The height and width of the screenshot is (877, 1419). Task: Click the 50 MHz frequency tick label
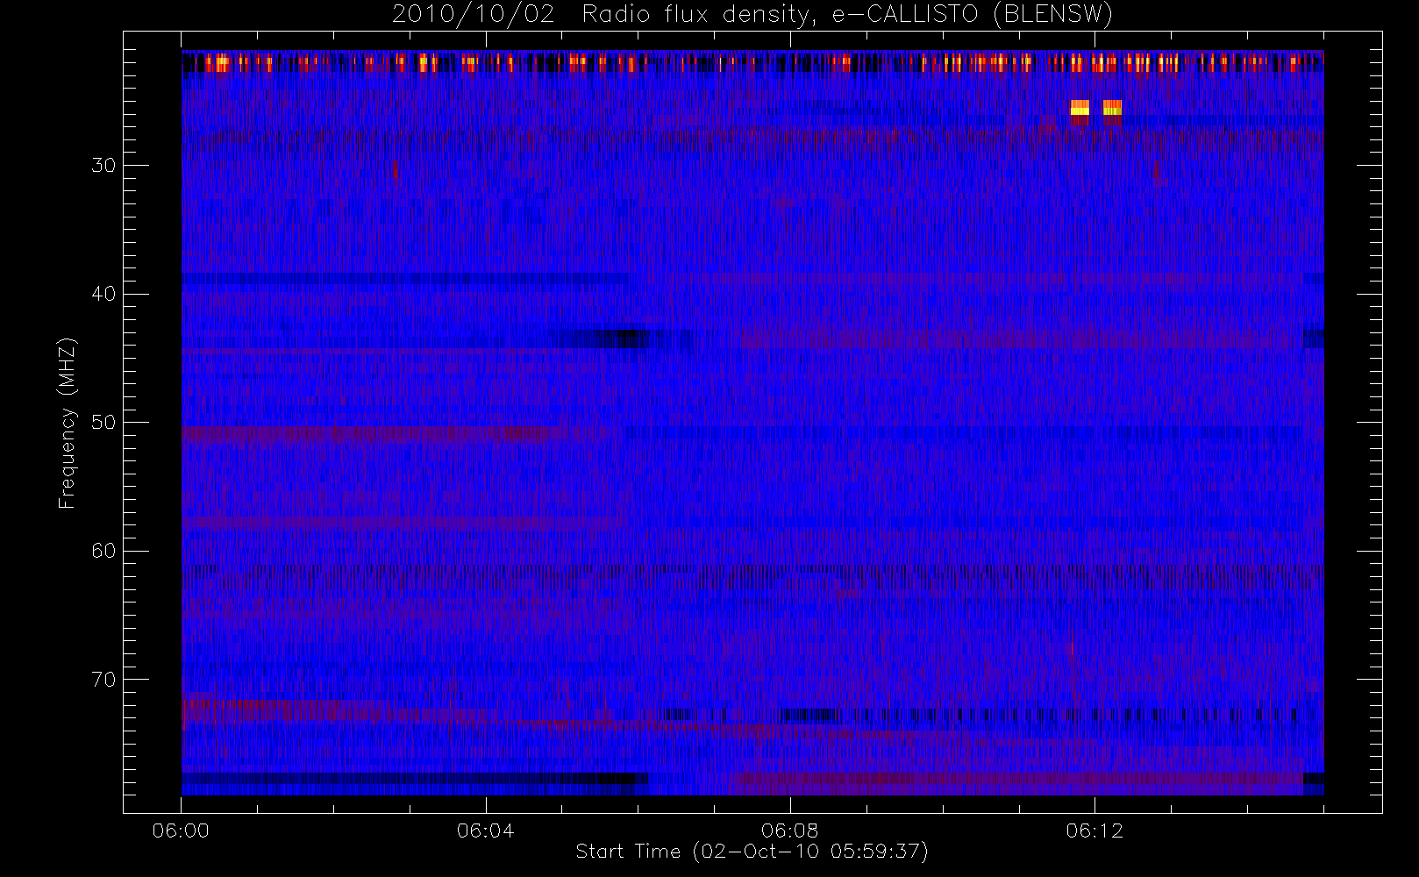point(103,422)
